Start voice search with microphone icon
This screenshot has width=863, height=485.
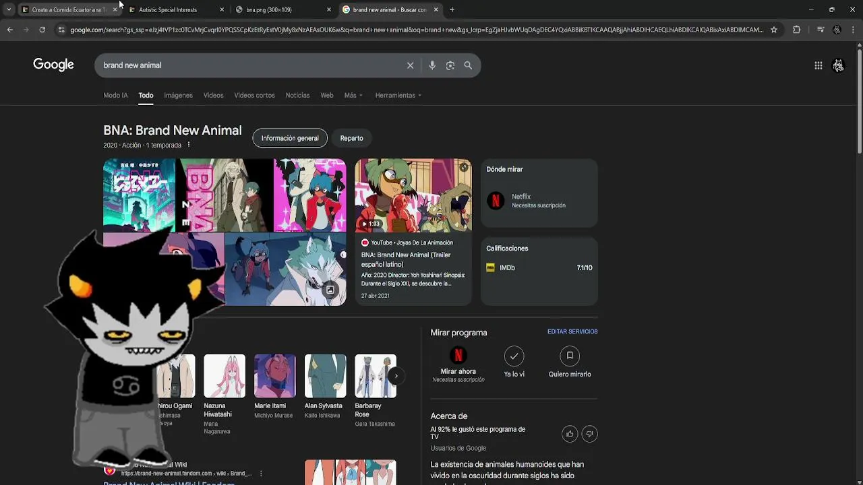(432, 65)
